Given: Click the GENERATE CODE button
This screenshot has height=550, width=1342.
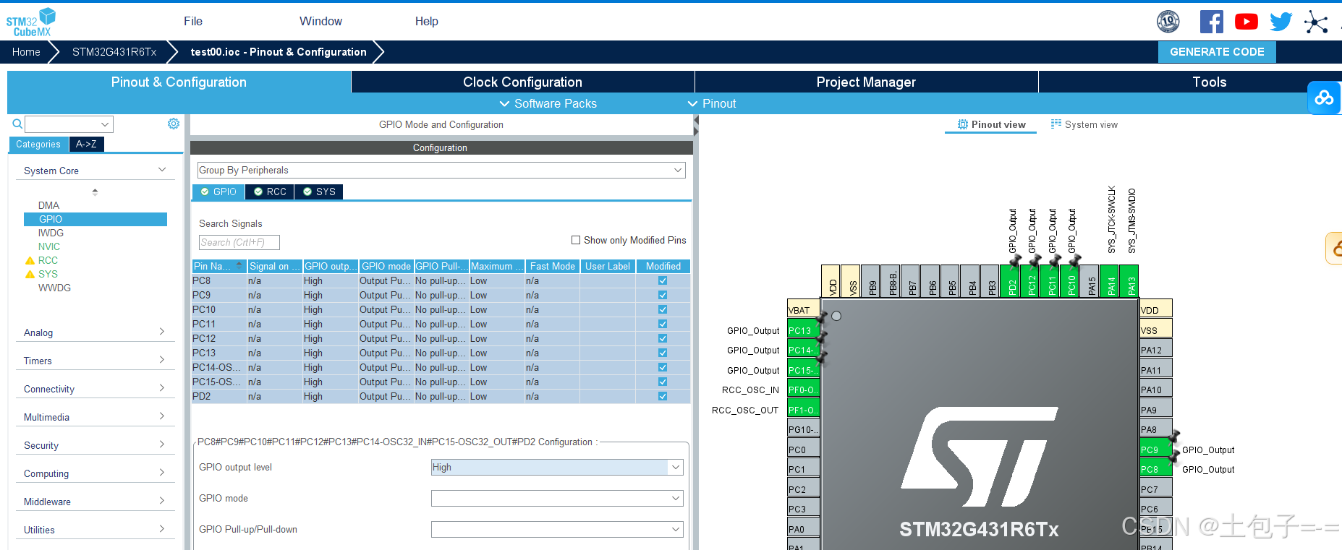Looking at the screenshot, I should pos(1217,52).
